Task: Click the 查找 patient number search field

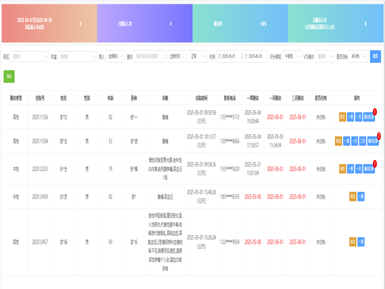Action: click(149, 56)
